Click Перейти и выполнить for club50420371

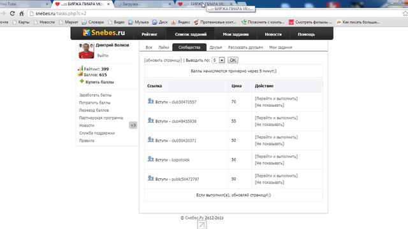(276, 137)
